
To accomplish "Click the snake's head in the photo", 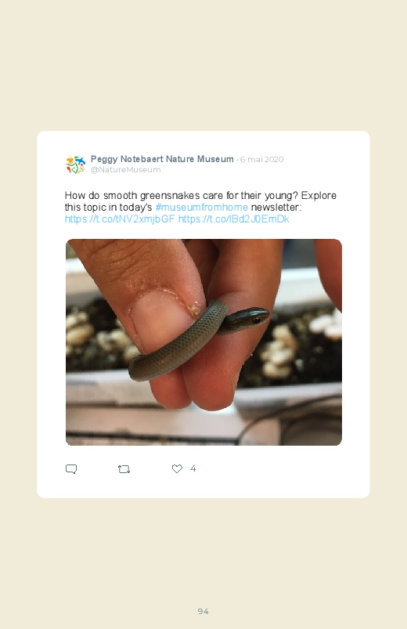I will (x=251, y=316).
